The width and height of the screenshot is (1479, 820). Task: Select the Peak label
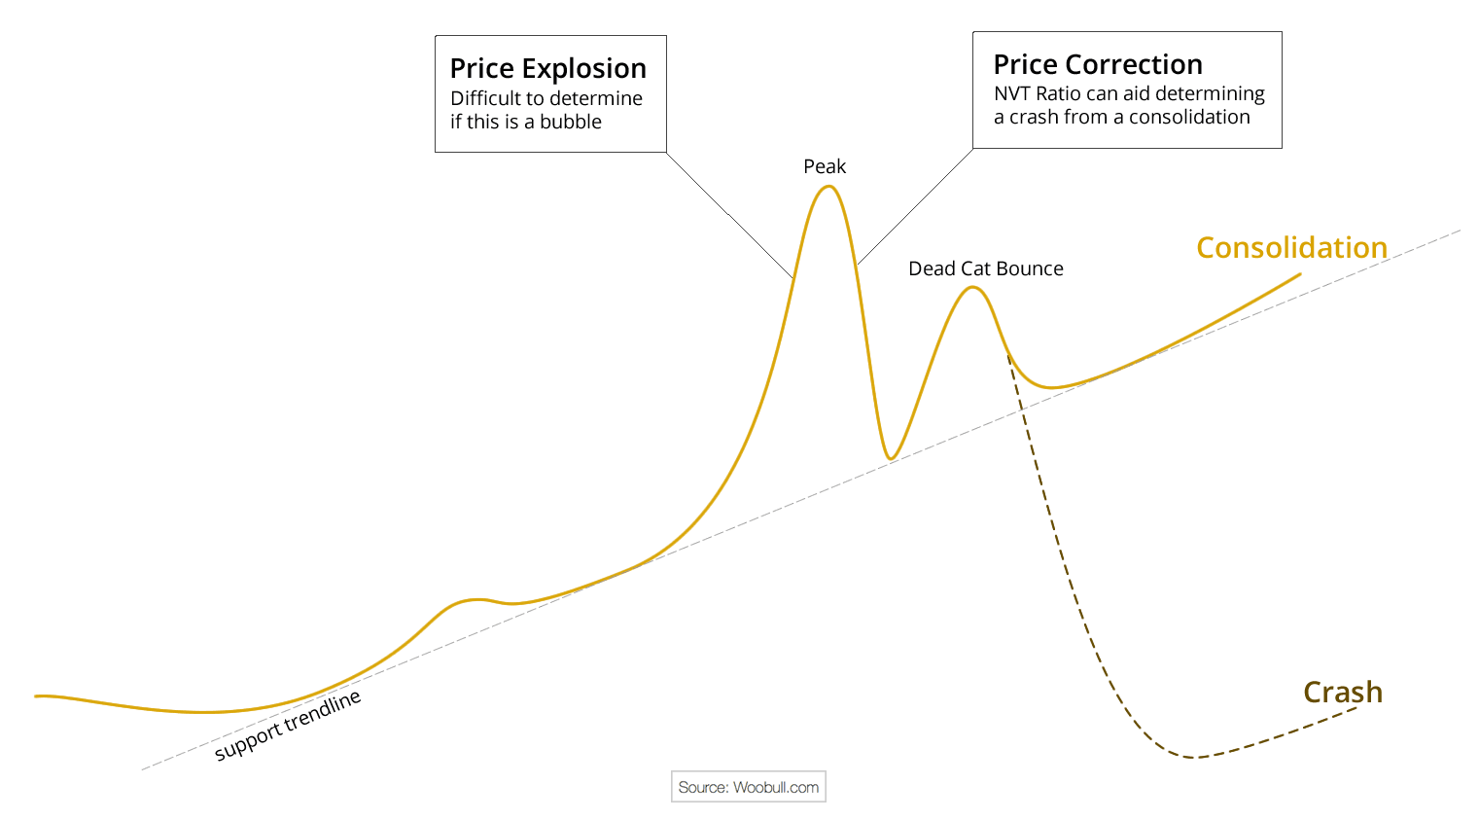coord(825,166)
